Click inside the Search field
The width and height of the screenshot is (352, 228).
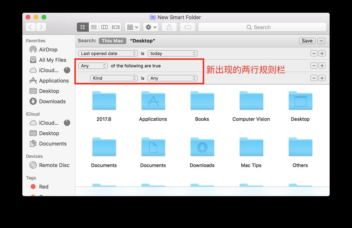(x=262, y=27)
